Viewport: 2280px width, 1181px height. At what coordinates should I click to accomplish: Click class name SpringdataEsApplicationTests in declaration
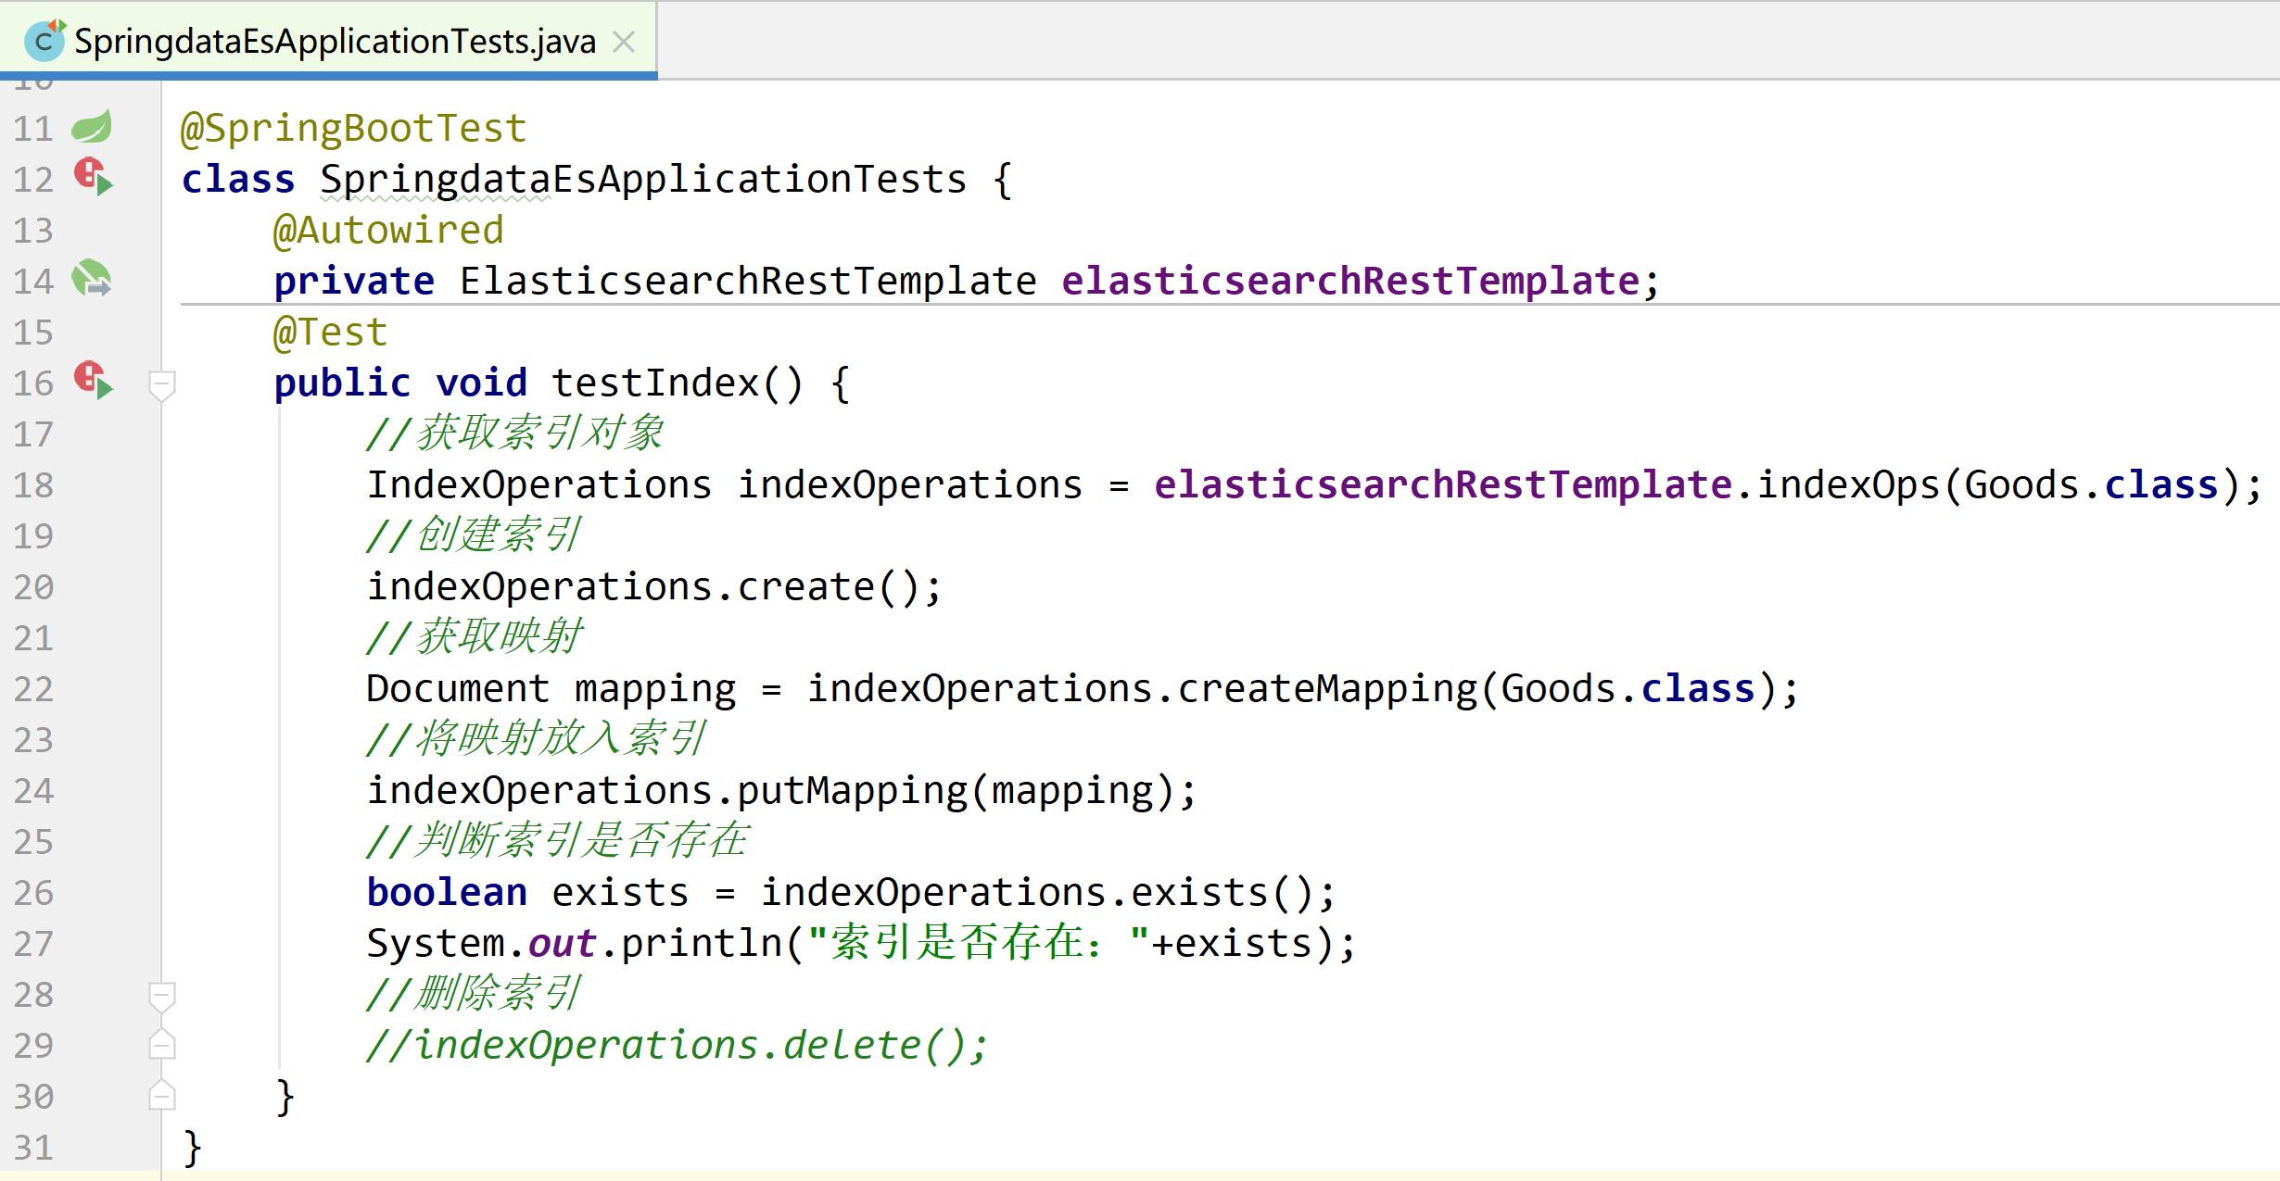pyautogui.click(x=643, y=179)
